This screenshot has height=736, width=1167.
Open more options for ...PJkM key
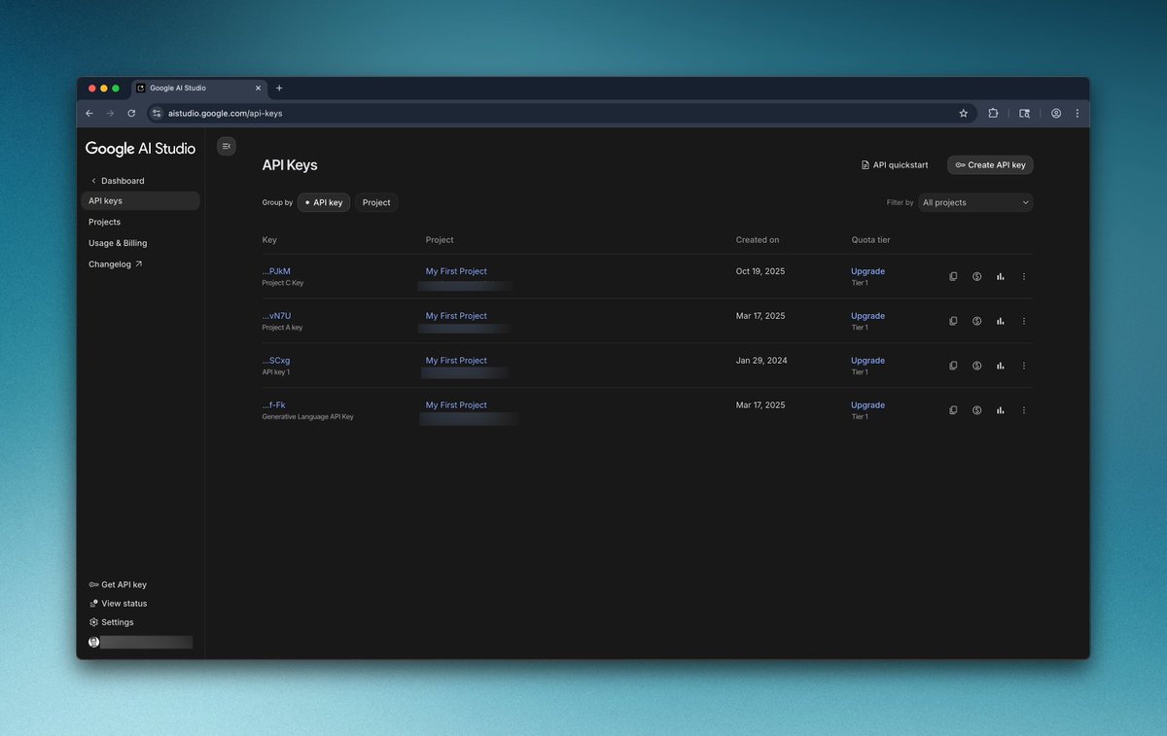coord(1023,276)
